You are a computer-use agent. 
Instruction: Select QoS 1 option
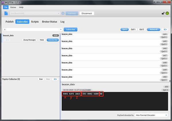point(133,29)
